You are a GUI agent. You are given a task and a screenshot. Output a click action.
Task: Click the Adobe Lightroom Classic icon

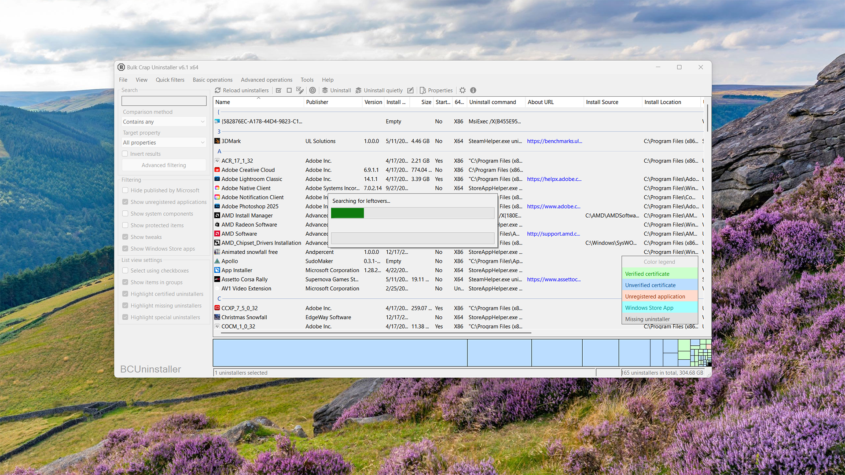[217, 179]
